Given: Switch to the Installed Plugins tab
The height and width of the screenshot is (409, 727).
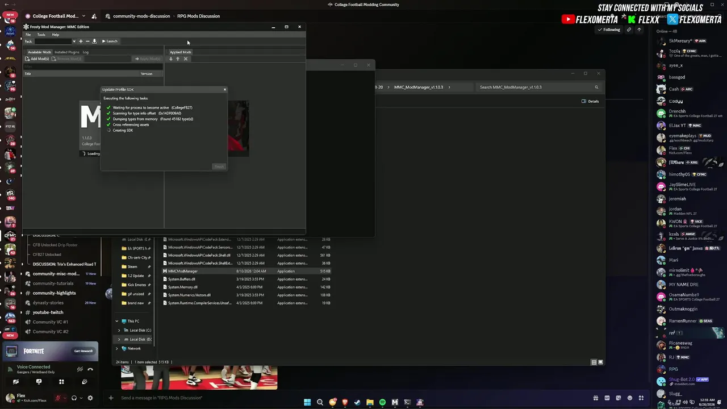Looking at the screenshot, I should [67, 52].
